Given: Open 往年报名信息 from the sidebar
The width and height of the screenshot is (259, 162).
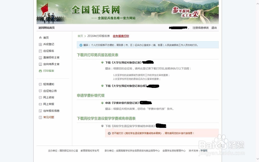Looking at the screenshot, I should click(40, 111).
